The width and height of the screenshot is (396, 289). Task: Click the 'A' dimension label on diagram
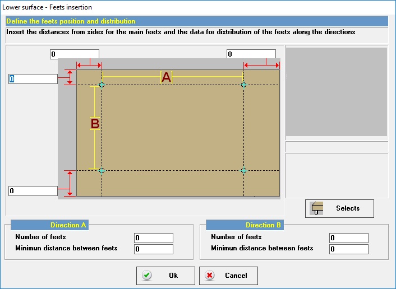pyautogui.click(x=166, y=77)
